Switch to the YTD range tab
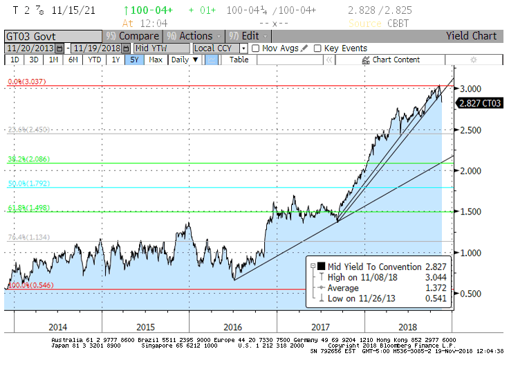The width and height of the screenshot is (509, 367). tap(95, 60)
